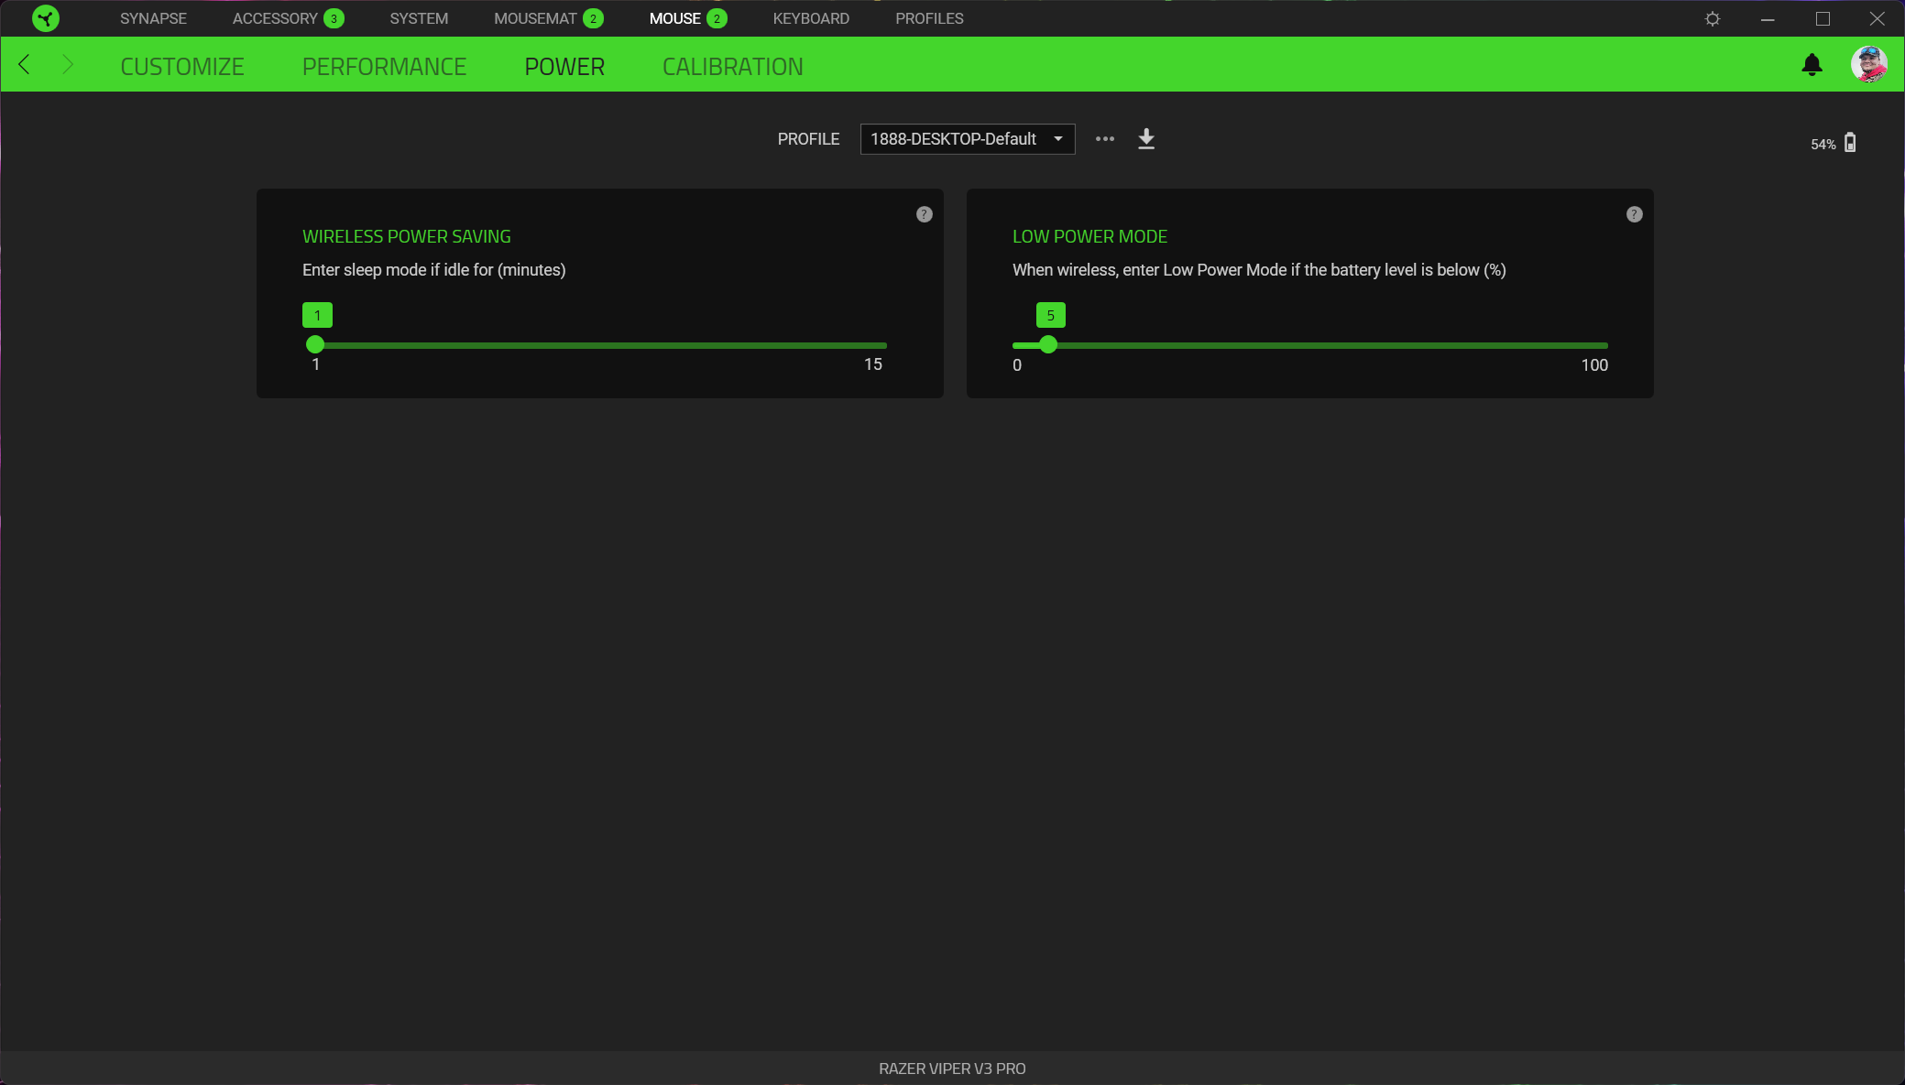
Task: Click the user profile avatar
Action: click(1868, 65)
